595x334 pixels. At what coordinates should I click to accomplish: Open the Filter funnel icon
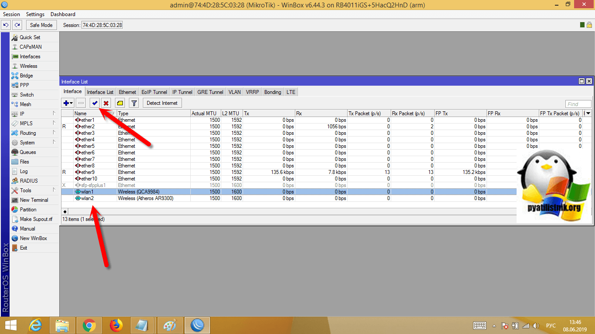coord(134,103)
